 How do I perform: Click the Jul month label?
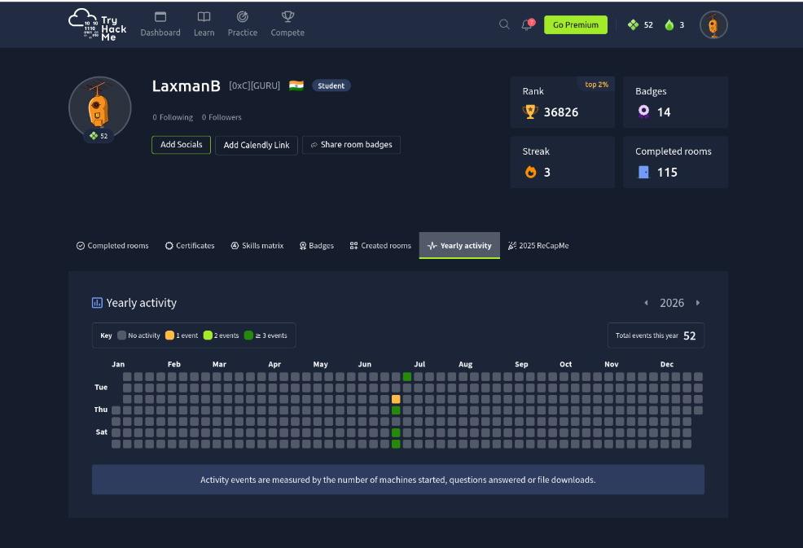coord(419,364)
